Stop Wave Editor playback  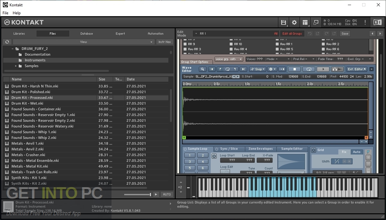pos(295,69)
